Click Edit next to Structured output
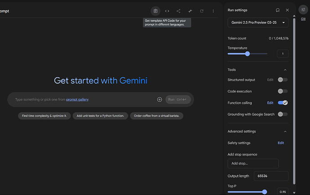 tap(270, 80)
